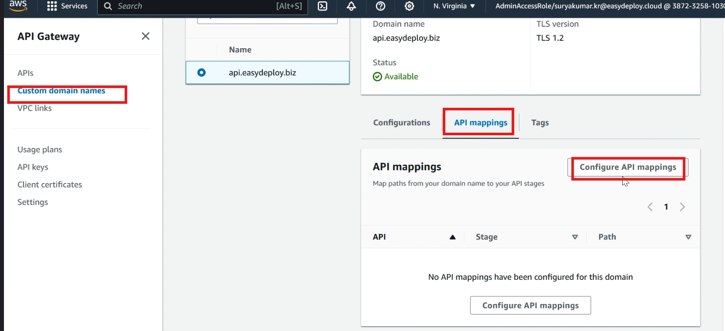Click the api.easydeploy.biz domain row text
The height and width of the screenshot is (331, 725).
coord(263,73)
